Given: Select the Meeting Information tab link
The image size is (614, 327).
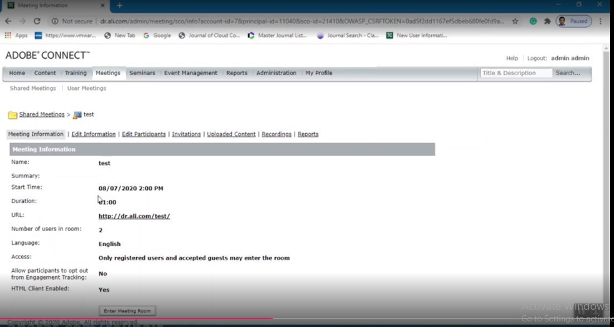Looking at the screenshot, I should 36,134.
